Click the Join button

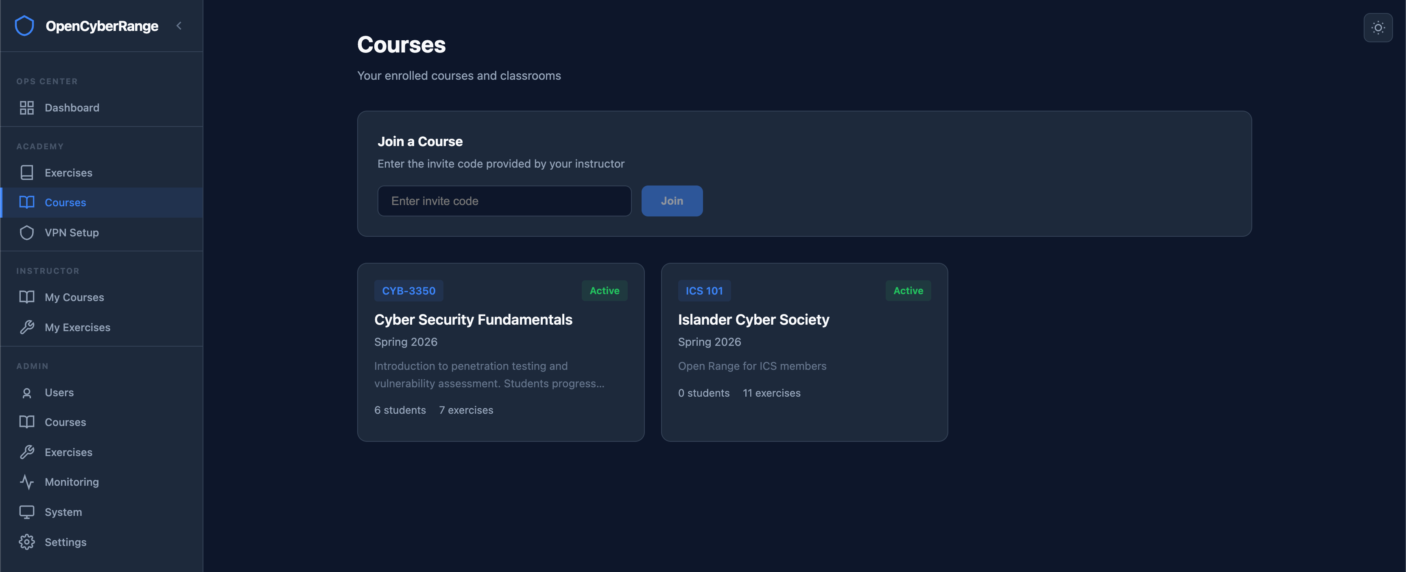(672, 200)
